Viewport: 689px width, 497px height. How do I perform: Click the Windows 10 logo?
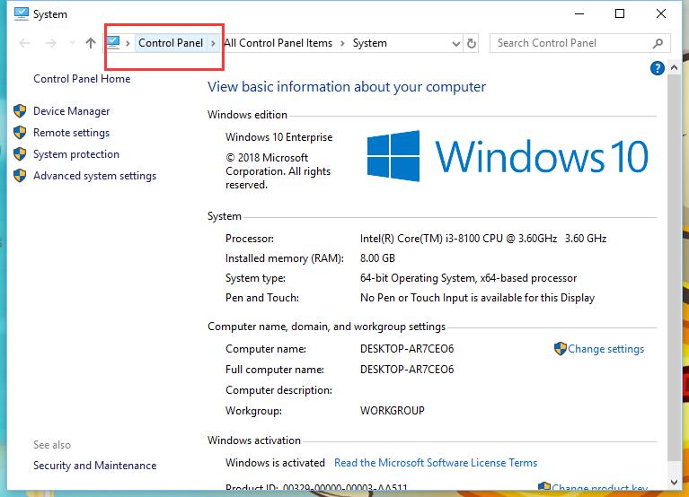(508, 156)
